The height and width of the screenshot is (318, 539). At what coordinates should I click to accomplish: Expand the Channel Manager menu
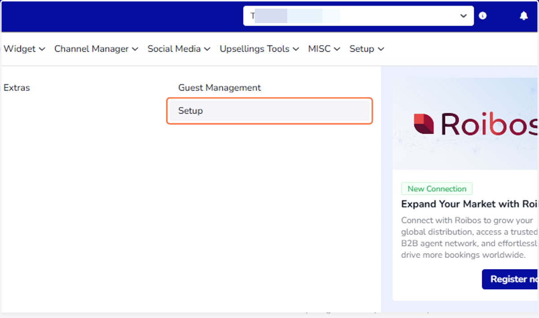pos(96,49)
